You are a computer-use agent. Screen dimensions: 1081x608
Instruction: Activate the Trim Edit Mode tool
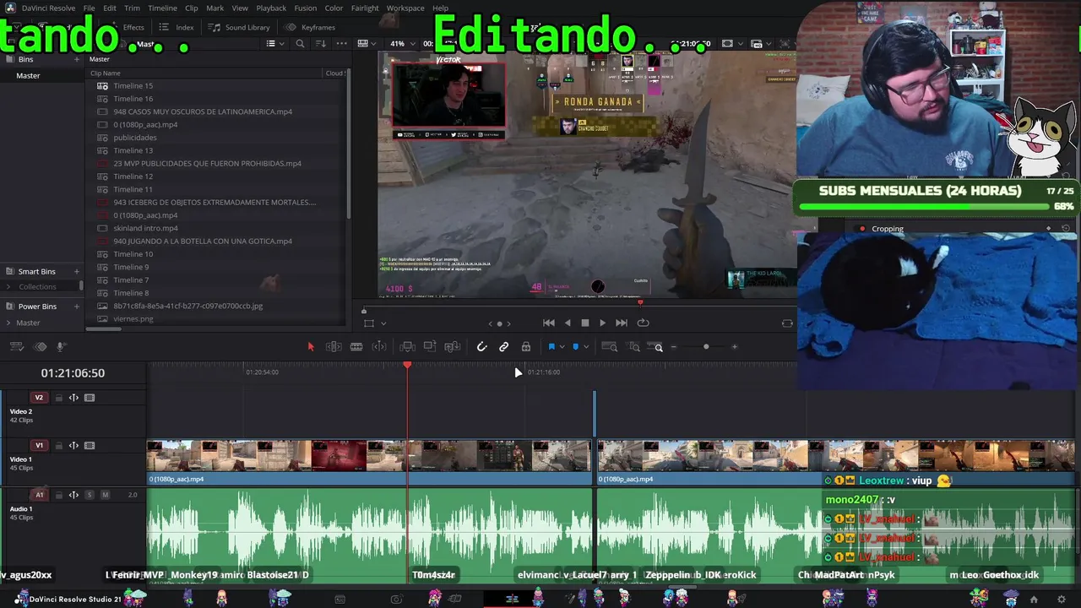point(334,346)
